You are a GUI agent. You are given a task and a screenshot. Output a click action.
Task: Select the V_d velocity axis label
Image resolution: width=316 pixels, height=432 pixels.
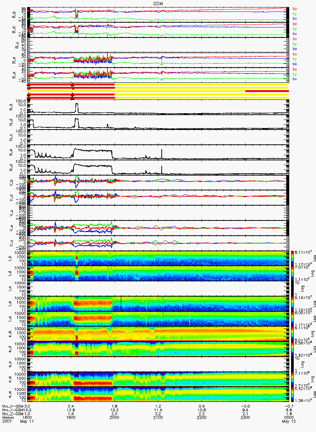click(11, 197)
